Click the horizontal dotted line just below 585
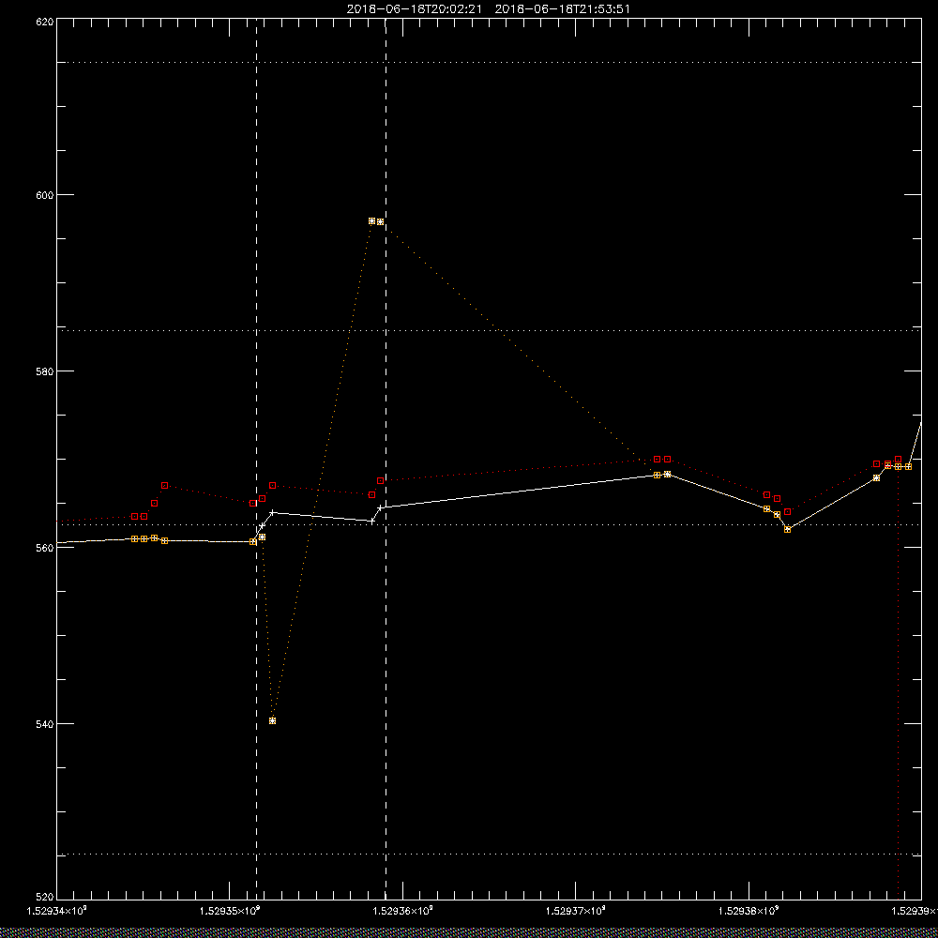 click(488, 330)
